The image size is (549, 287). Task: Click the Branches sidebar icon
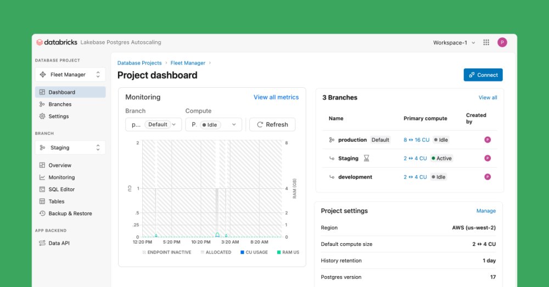click(42, 104)
